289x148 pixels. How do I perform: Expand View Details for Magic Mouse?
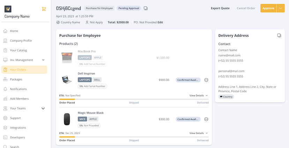click(x=198, y=133)
